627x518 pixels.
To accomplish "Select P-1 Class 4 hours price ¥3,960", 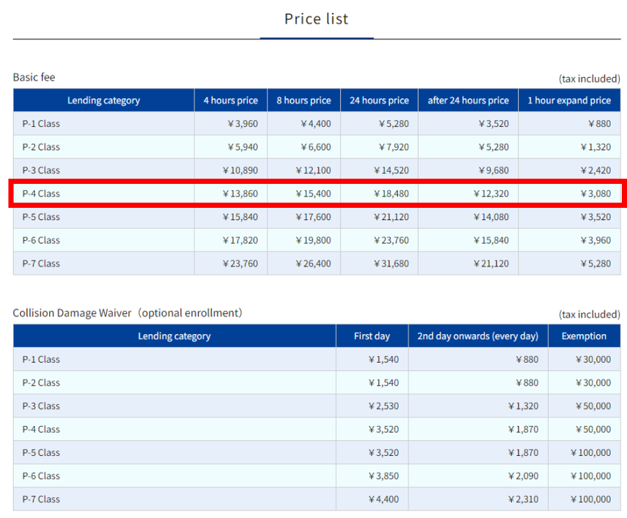I will point(243,124).
